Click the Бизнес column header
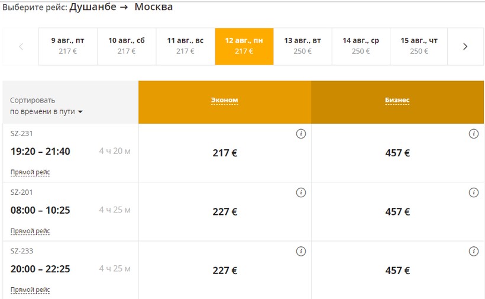 tap(397, 100)
